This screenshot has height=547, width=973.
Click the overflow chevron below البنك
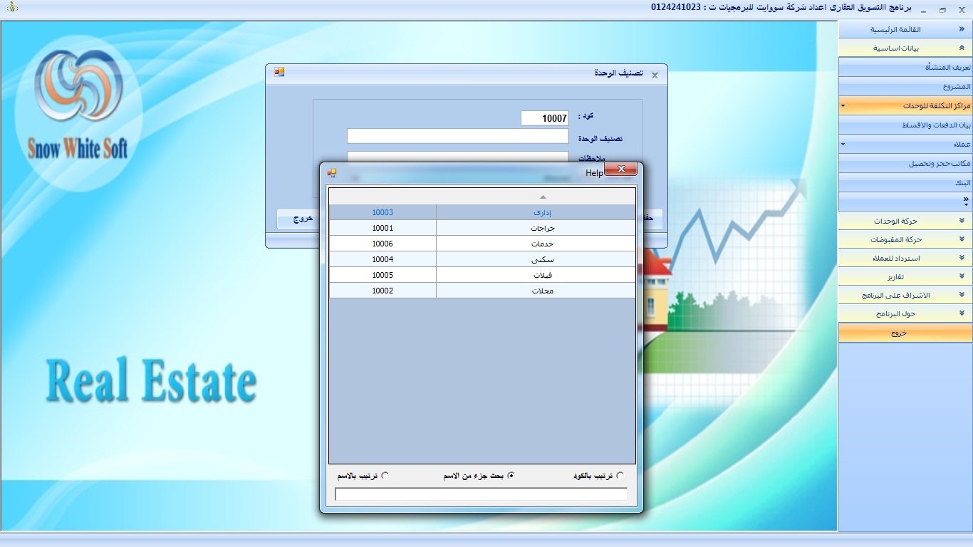coord(965,199)
